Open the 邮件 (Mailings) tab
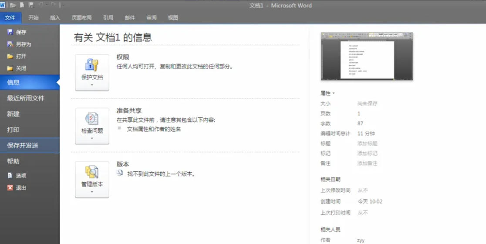 tap(130, 18)
